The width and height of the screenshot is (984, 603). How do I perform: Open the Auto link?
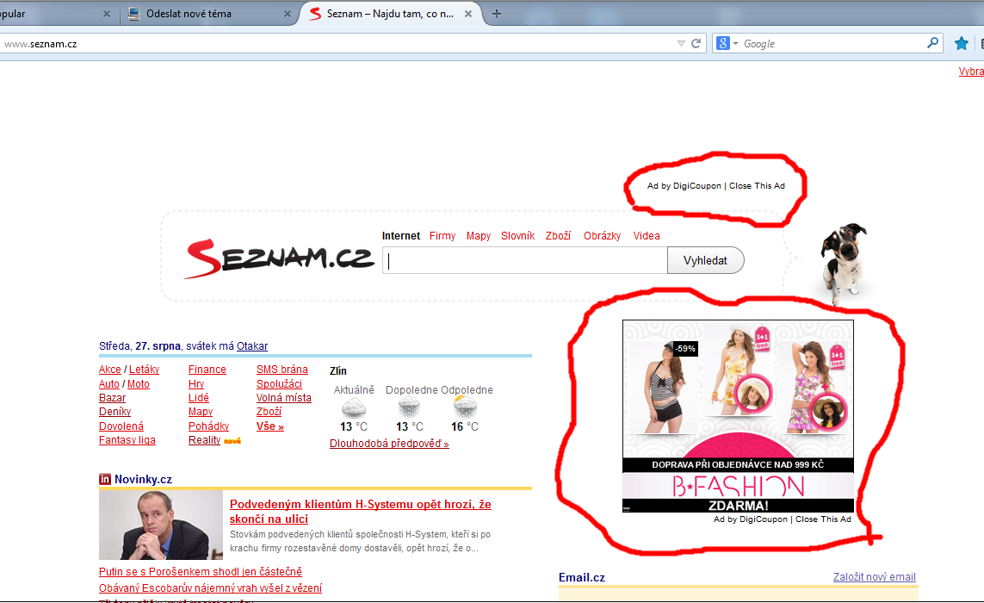(109, 384)
